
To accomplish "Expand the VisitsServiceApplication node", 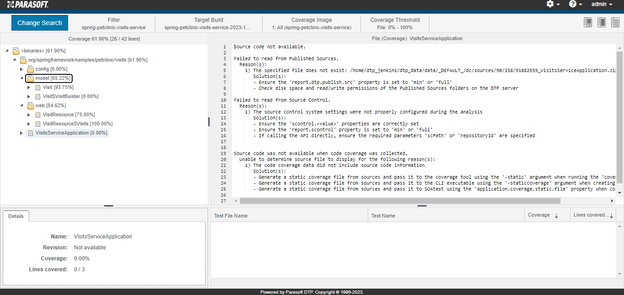I will 21,133.
